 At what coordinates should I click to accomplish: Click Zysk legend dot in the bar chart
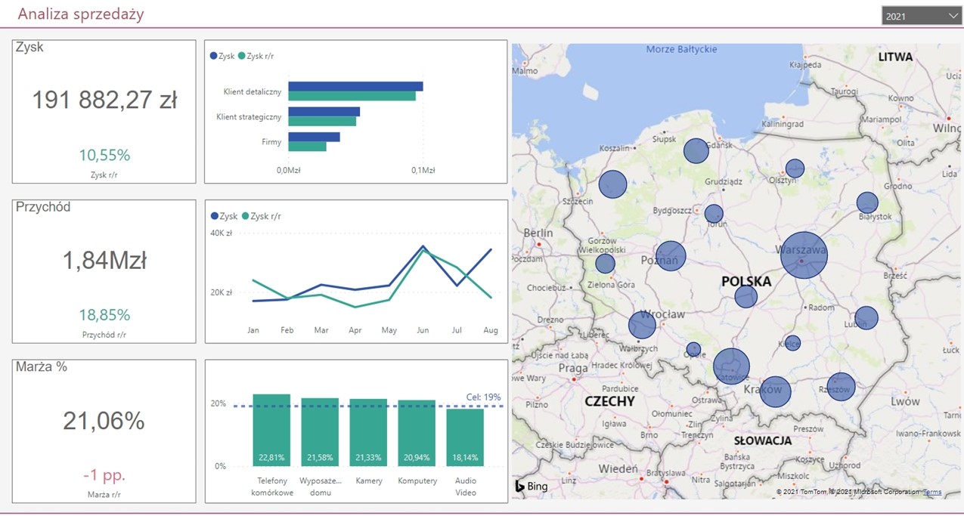click(214, 57)
